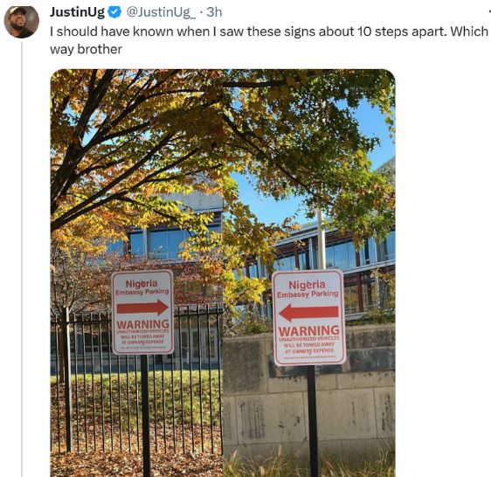Click Embassy Parking text on left sign
The width and height of the screenshot is (491, 477).
[142, 292]
